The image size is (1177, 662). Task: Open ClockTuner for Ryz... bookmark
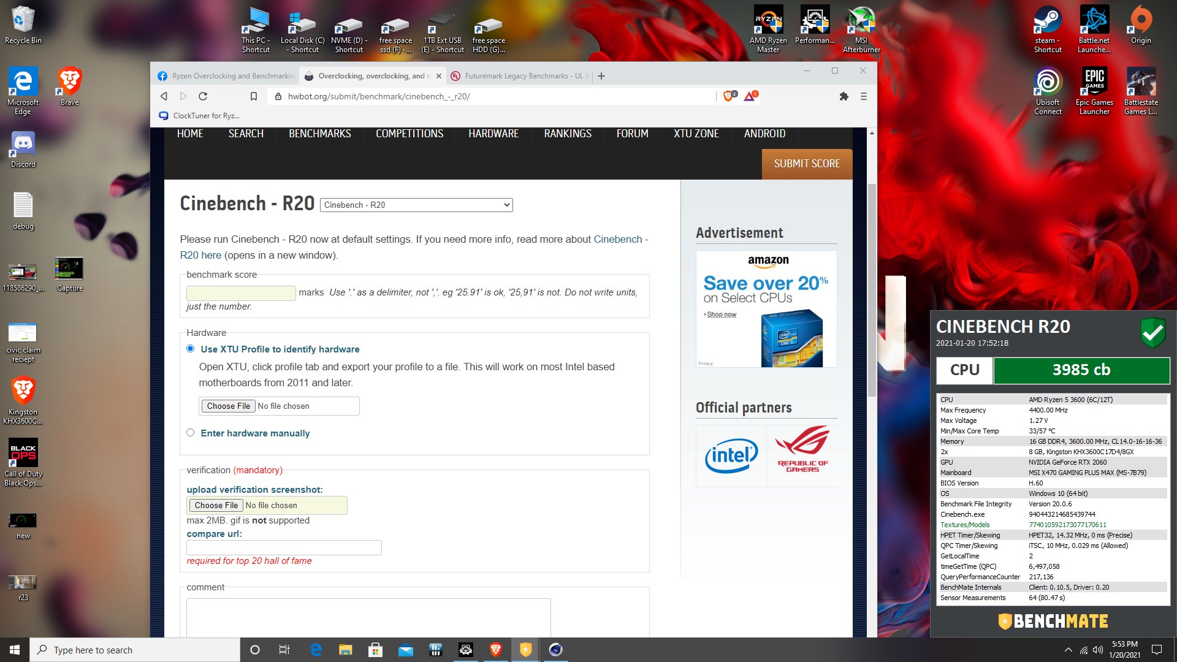point(200,115)
